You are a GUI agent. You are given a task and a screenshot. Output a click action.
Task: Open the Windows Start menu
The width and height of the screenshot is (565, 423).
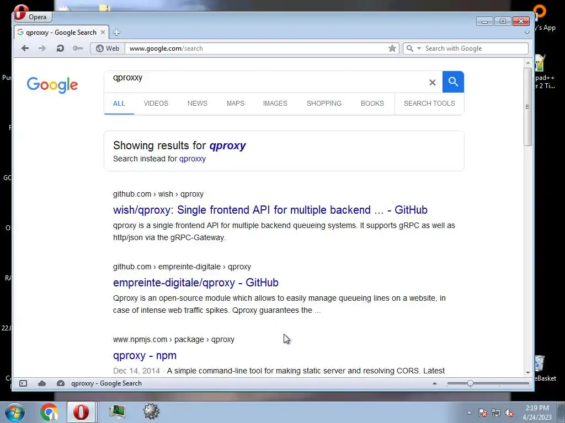(x=15, y=412)
